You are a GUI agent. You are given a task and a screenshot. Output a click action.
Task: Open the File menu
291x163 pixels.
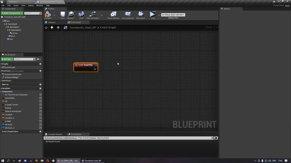coord(3,5)
